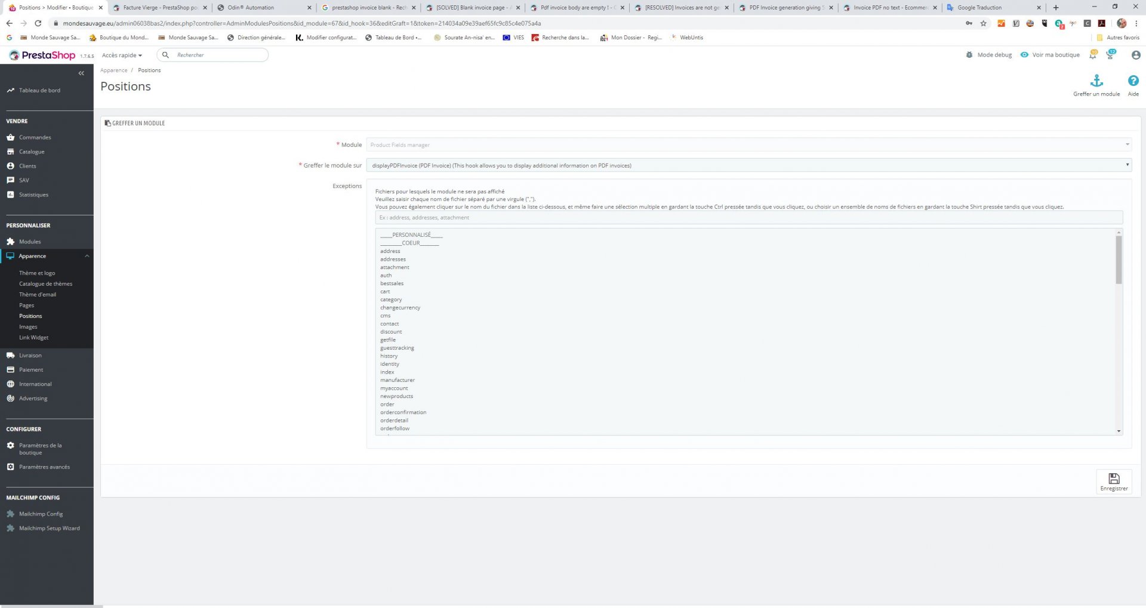This screenshot has width=1146, height=608.
Task: Open Paramètres de la boutique gear icon
Action: pyautogui.click(x=11, y=446)
